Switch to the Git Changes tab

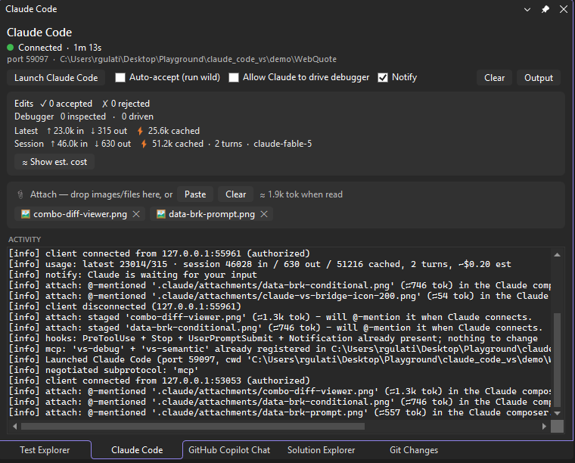point(414,450)
